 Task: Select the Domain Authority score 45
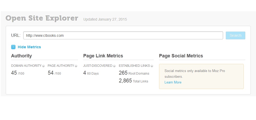click(x=14, y=73)
